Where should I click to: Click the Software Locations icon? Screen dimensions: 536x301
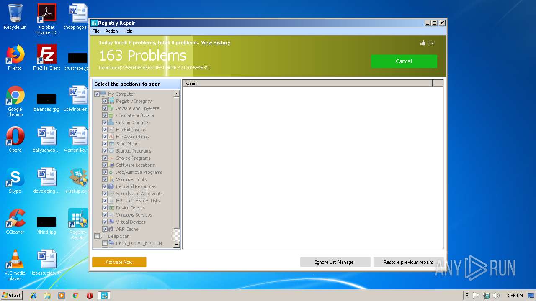pyautogui.click(x=111, y=165)
